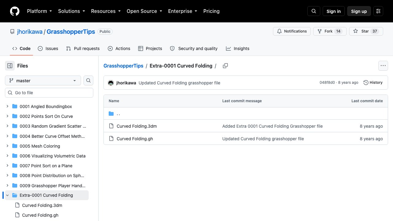Open GrasshopperTips repository title link
The width and height of the screenshot is (393, 221).
71,32
